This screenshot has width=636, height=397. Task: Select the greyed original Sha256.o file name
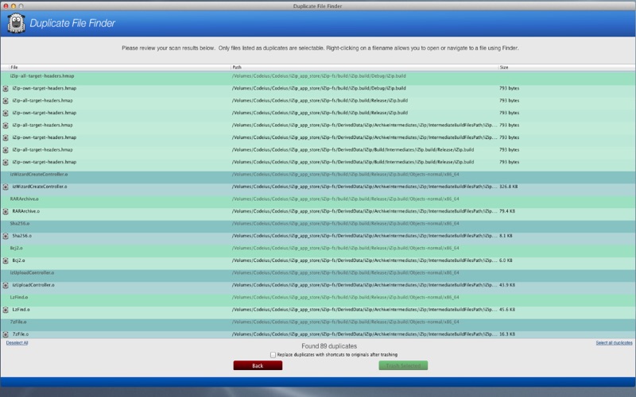click(19, 224)
